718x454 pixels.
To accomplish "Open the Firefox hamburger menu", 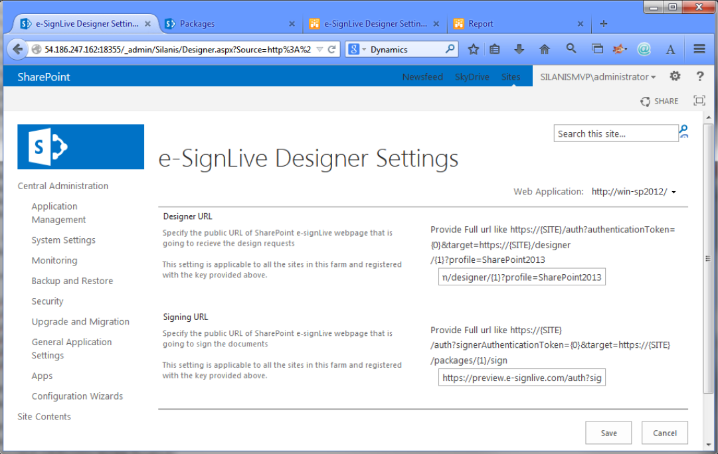I will click(699, 49).
